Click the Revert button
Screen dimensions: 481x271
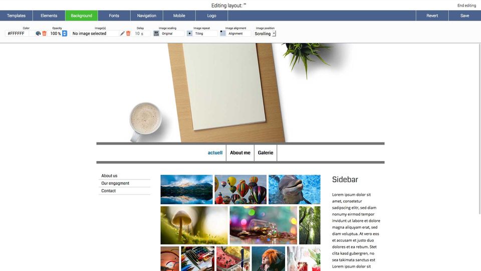pyautogui.click(x=432, y=16)
